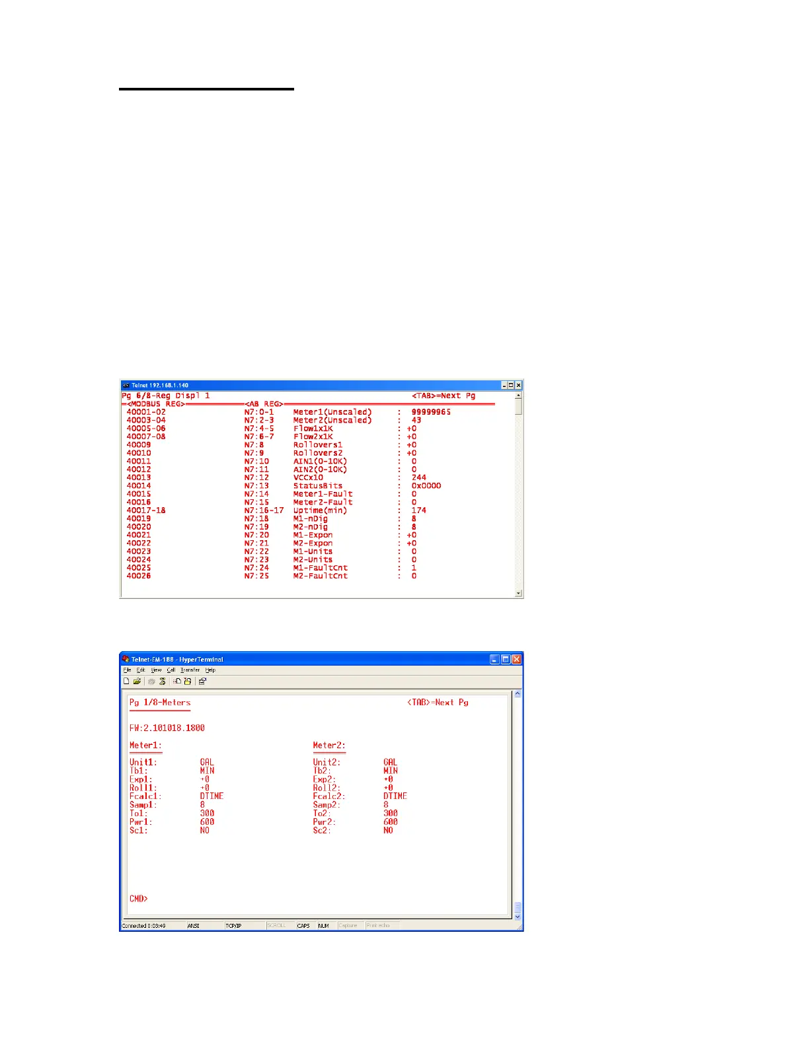Maximize the Telnet 192.168.1.140 window
809x1046 pixels.
[511, 385]
